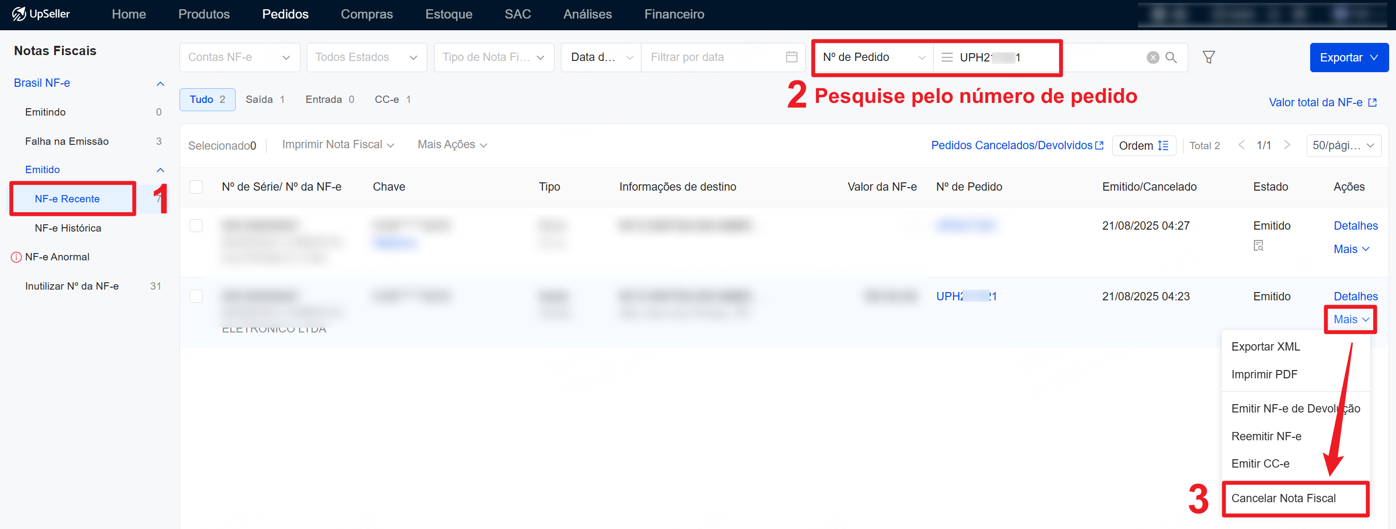Check the first invoice row checkbox
1396x529 pixels.
tap(196, 226)
